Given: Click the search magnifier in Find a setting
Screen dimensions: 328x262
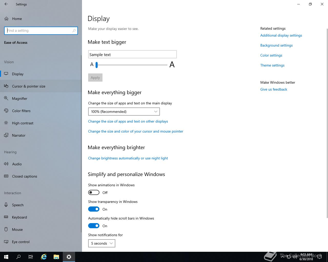Looking at the screenshot, I should (x=74, y=30).
